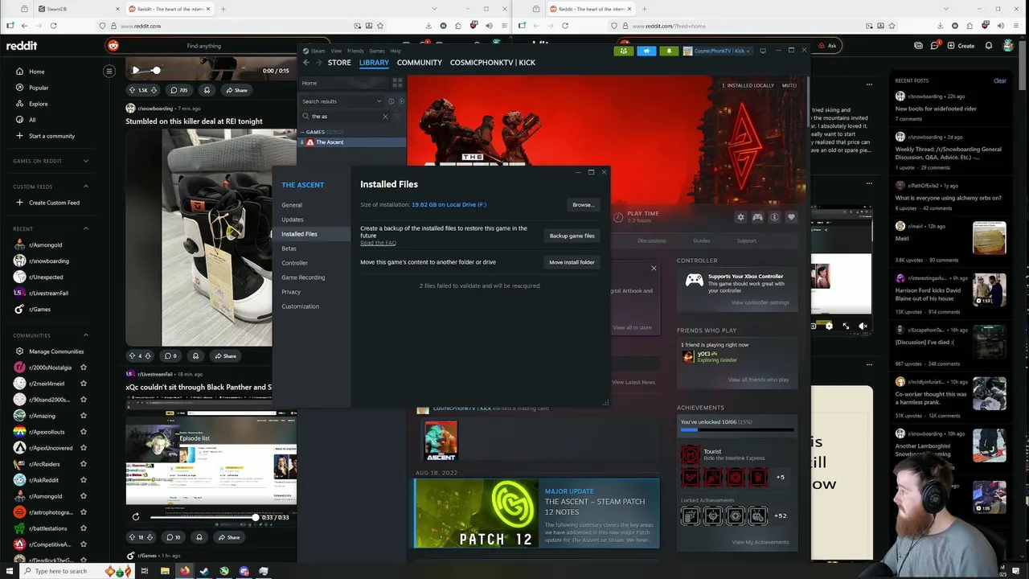The height and width of the screenshot is (579, 1029).
Task: Collapse Custom Feeds section
Action: pyautogui.click(x=86, y=187)
